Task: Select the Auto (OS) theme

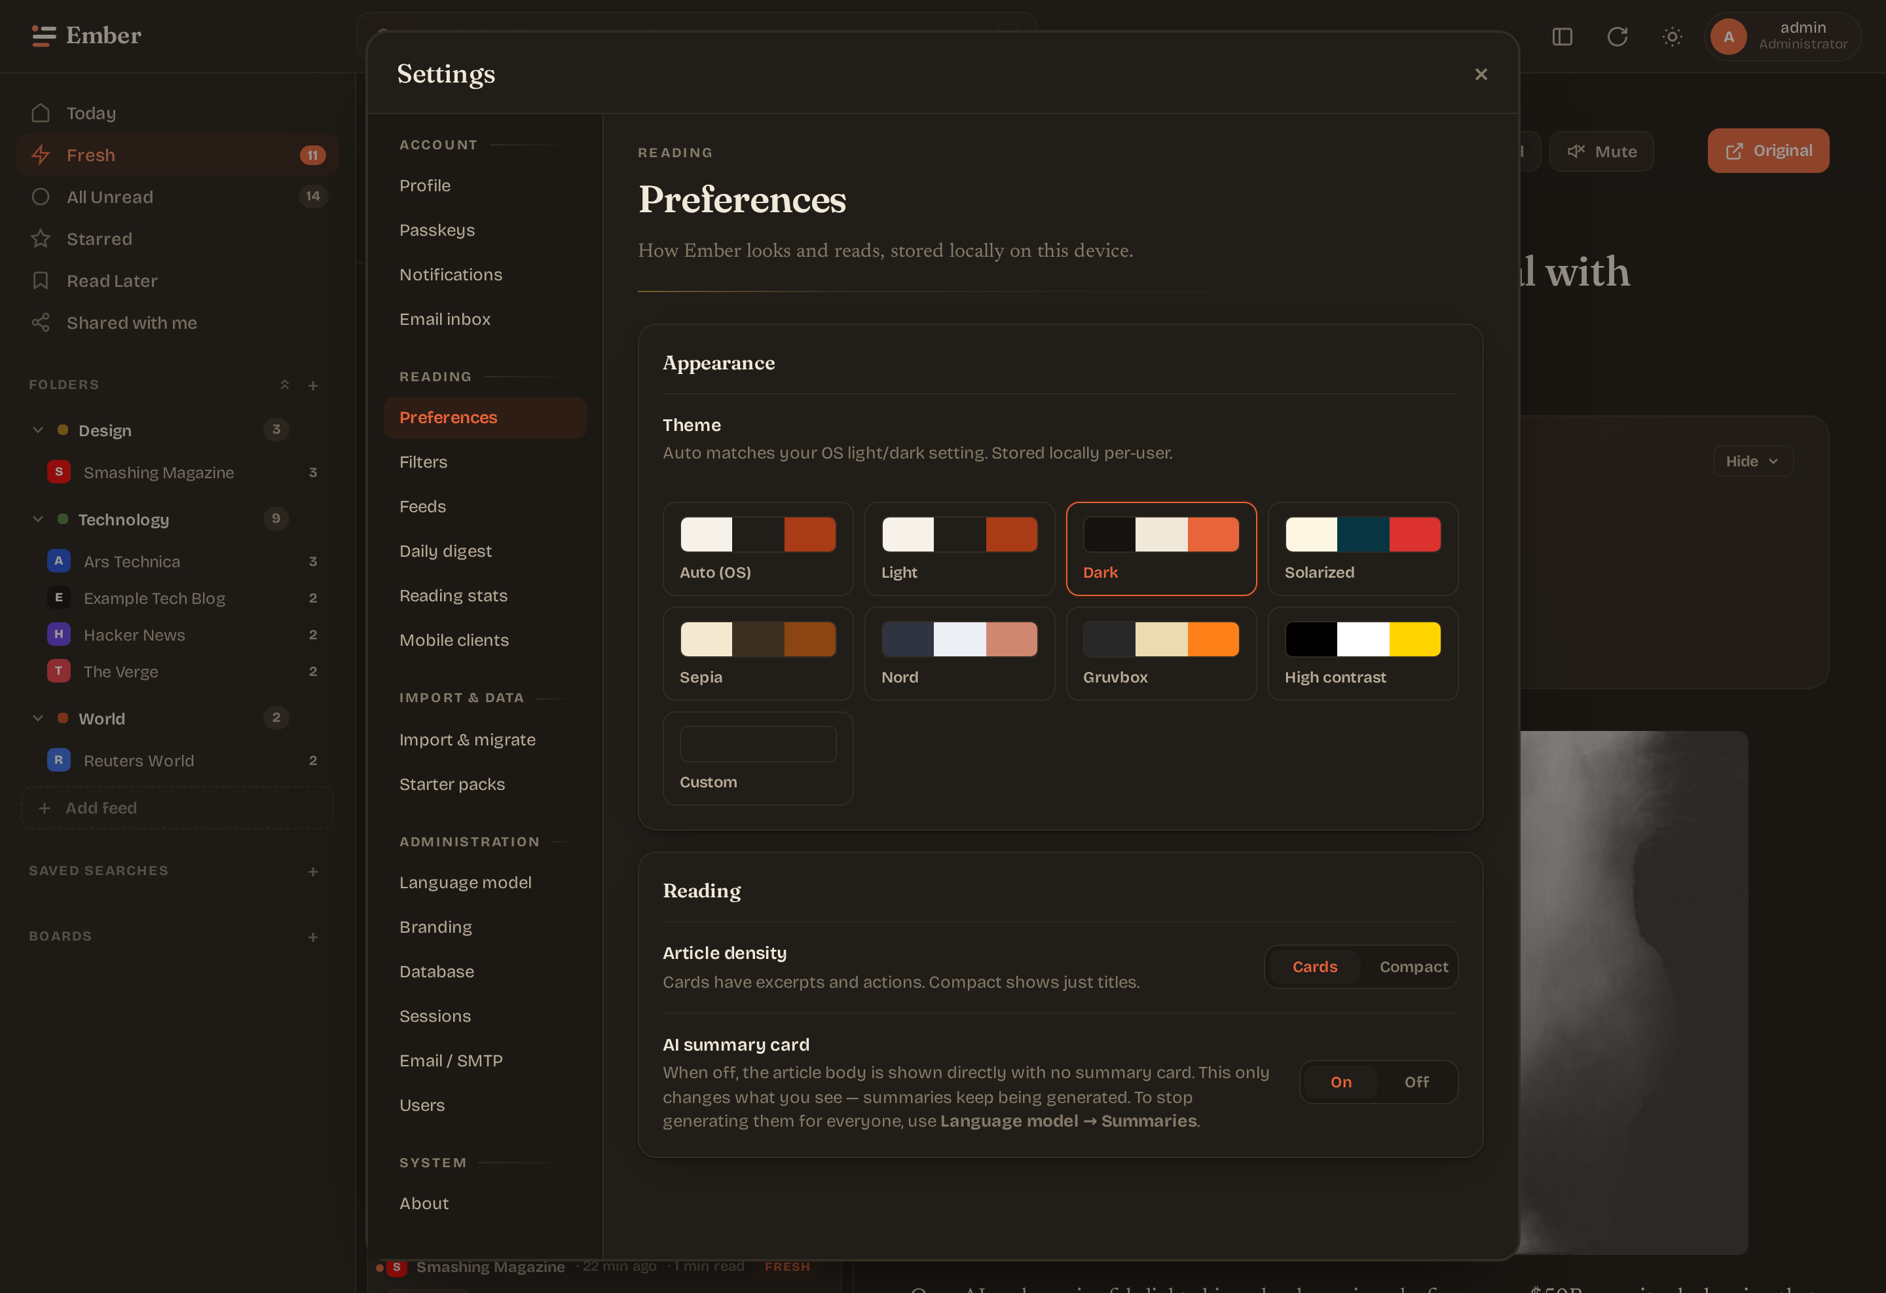Action: pos(758,549)
